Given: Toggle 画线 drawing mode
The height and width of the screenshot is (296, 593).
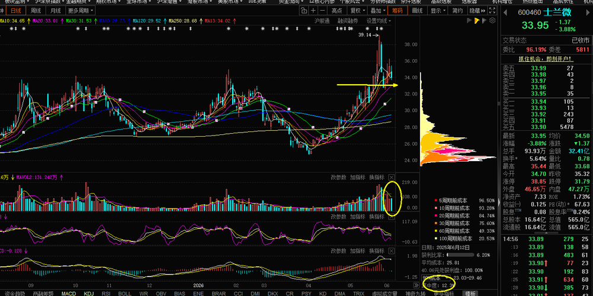Looking at the screenshot, I should [418, 11].
